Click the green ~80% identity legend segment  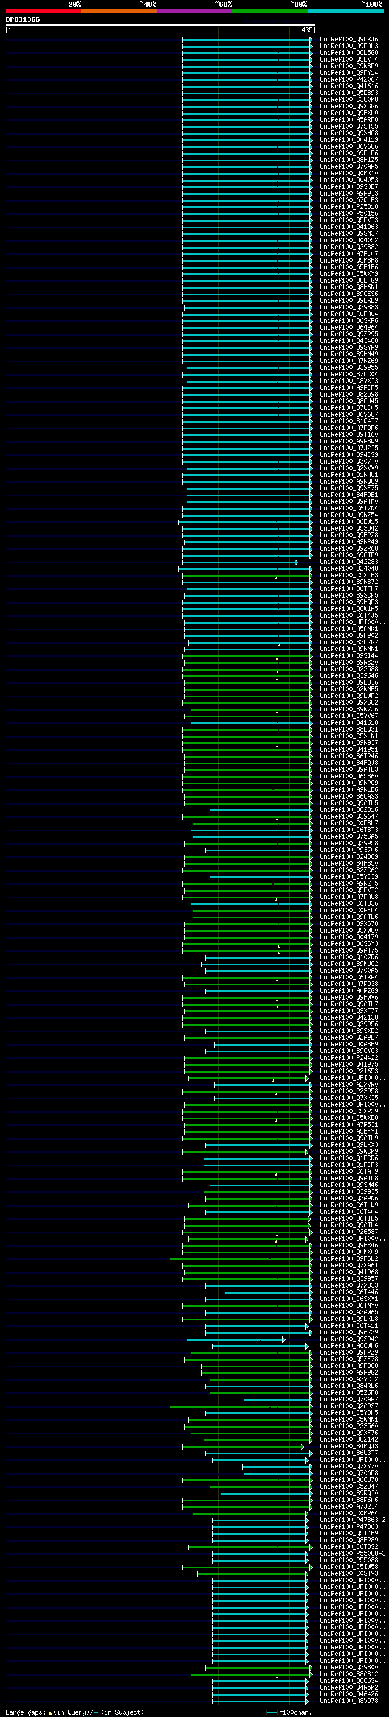tap(270, 12)
